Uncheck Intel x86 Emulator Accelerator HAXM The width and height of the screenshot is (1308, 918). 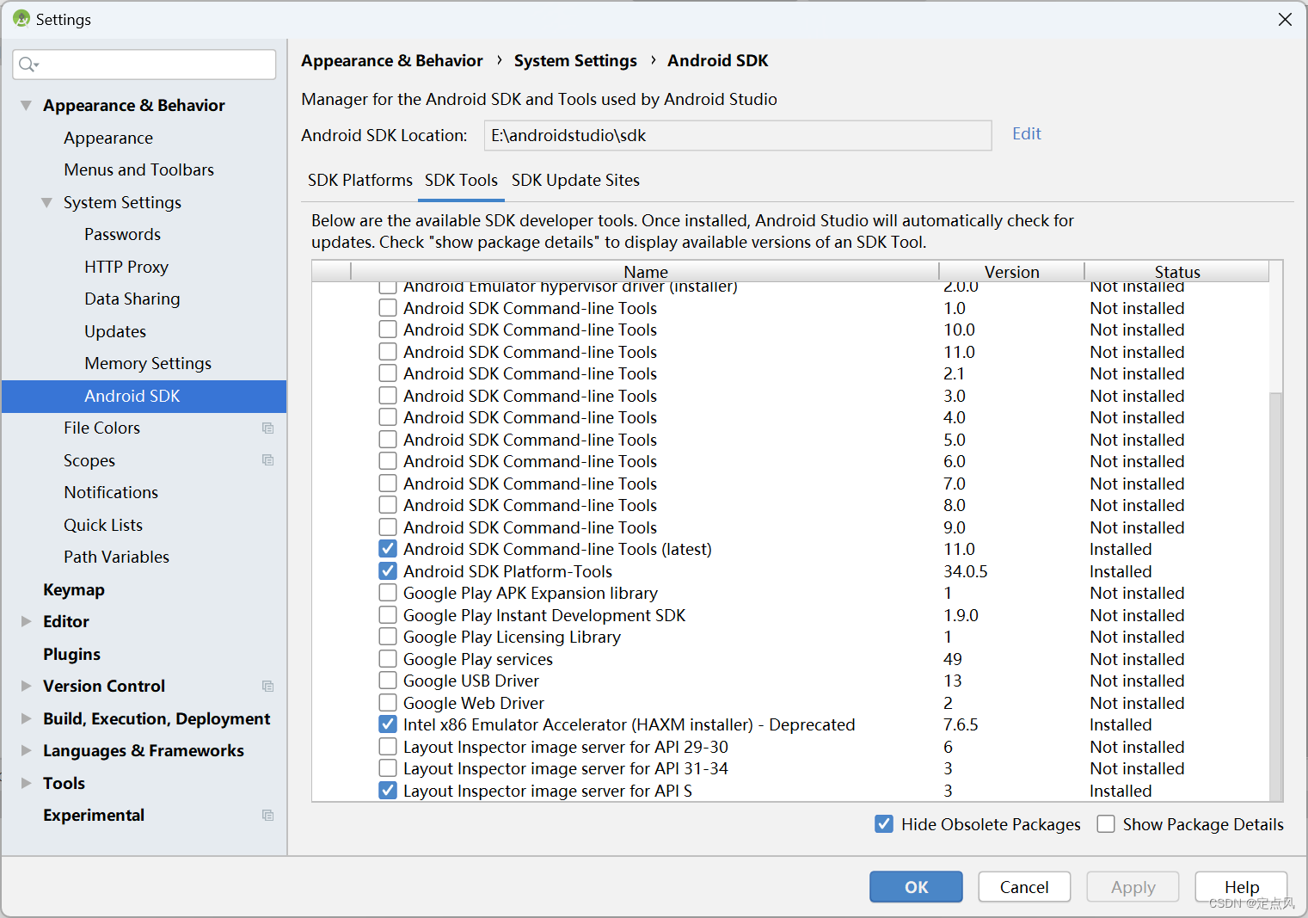point(388,724)
